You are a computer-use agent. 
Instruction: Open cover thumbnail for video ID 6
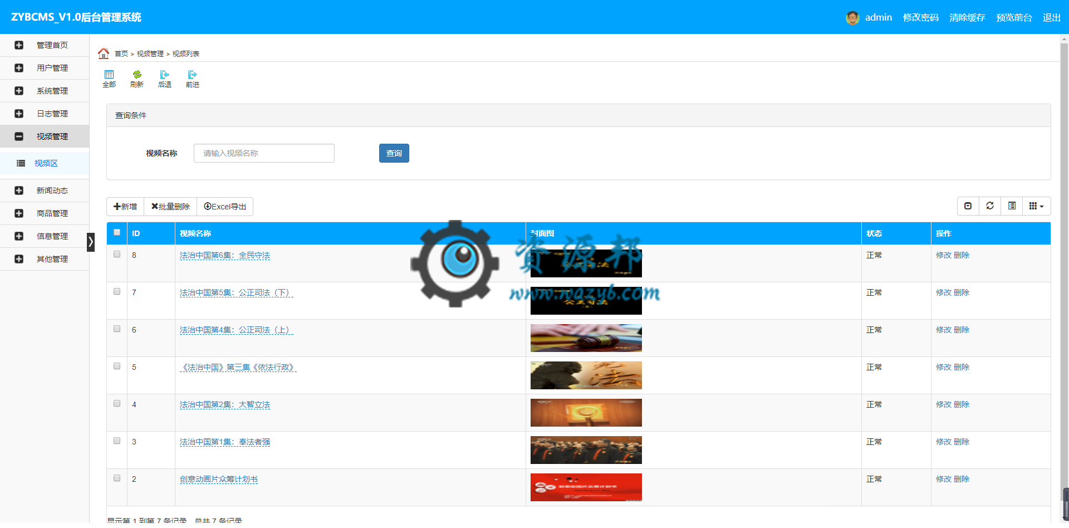(586, 338)
